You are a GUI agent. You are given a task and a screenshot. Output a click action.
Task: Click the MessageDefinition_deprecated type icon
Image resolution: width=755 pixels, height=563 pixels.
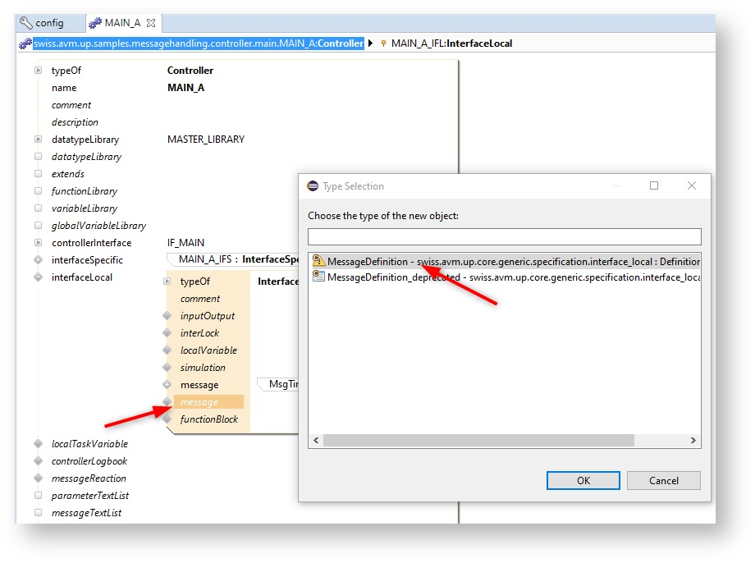click(x=318, y=277)
